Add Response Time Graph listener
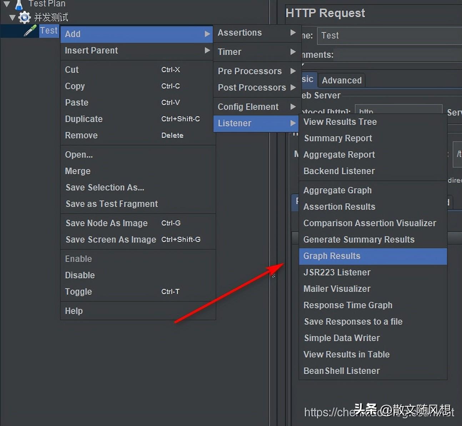The image size is (462, 426). [x=373, y=305]
